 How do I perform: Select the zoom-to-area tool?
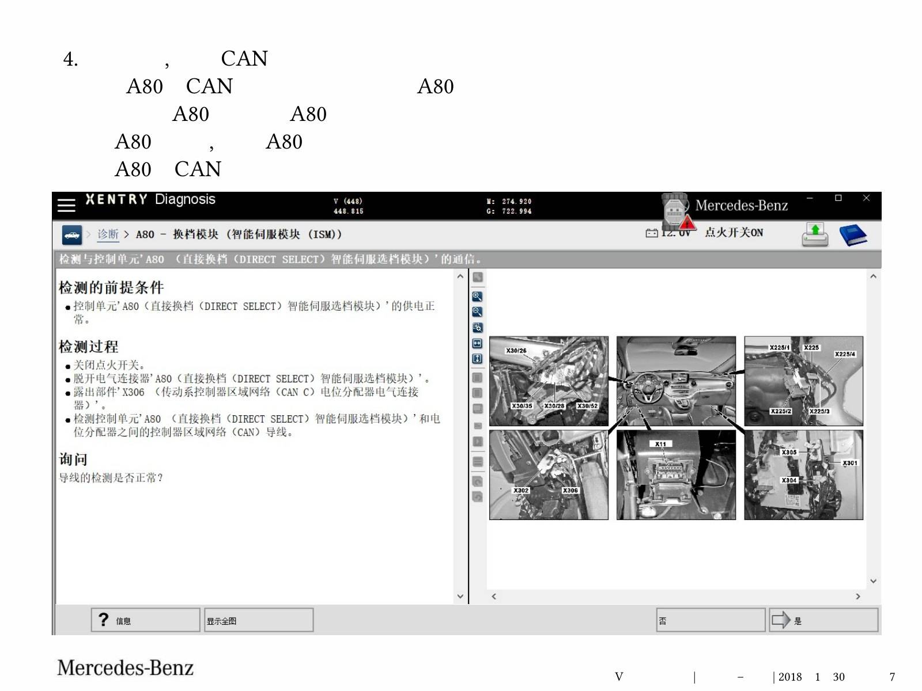[477, 328]
